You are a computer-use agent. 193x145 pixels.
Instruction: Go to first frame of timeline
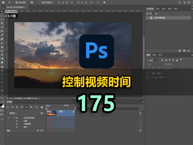point(8,107)
